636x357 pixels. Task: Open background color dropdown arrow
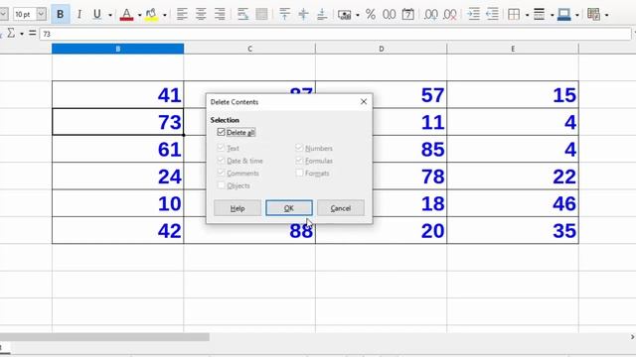click(164, 15)
